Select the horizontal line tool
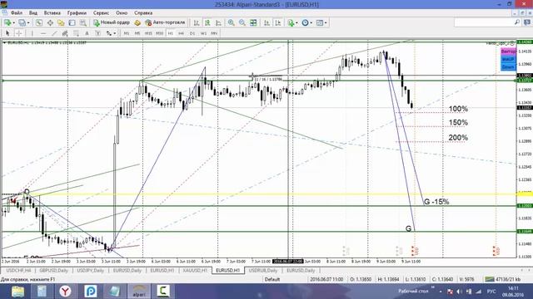Viewport: 533px width, 299px height. click(x=43, y=33)
